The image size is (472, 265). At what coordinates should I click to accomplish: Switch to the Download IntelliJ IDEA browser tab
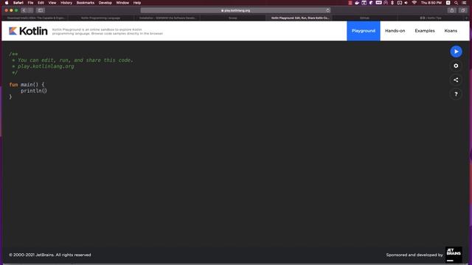[35, 18]
